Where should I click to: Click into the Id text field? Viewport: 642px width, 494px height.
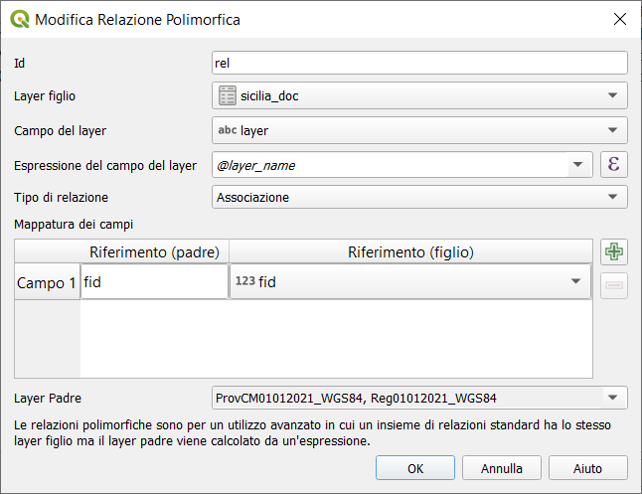point(420,63)
